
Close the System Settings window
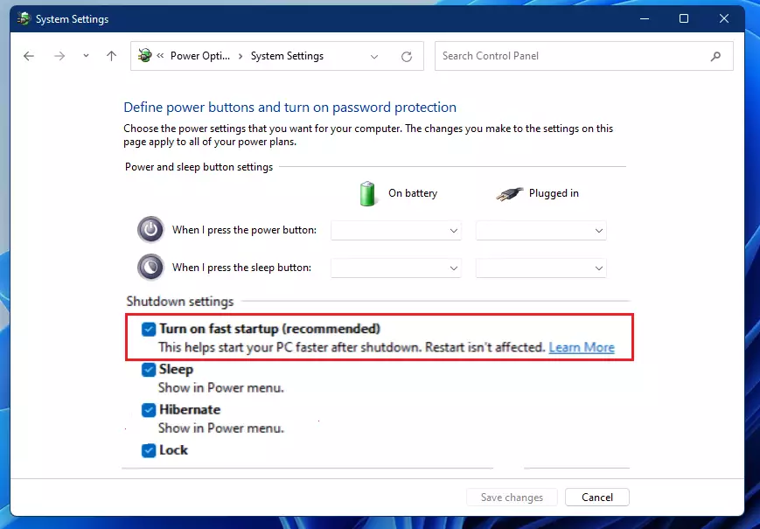[723, 18]
